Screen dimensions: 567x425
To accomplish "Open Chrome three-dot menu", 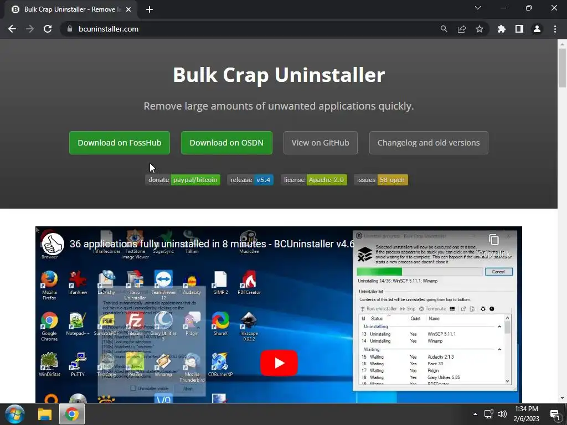I will pos(555,29).
